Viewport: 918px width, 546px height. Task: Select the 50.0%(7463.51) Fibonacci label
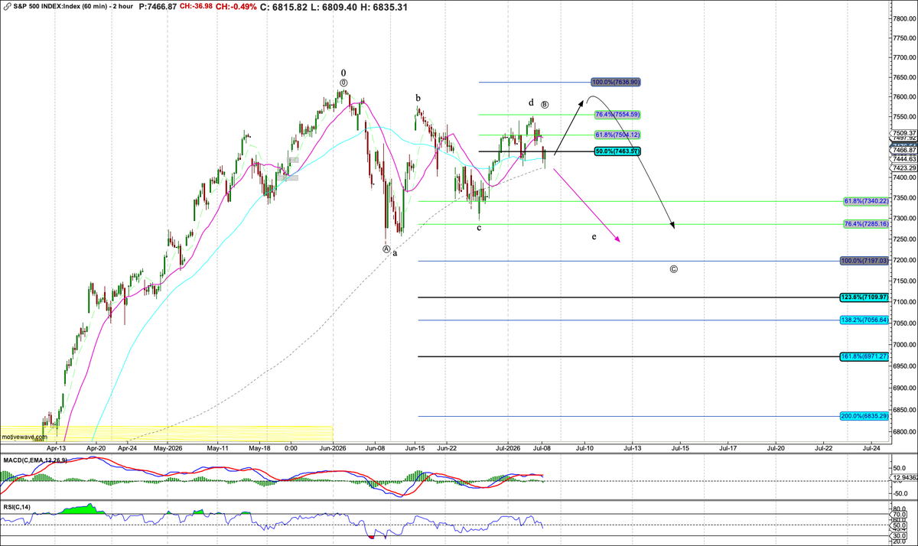click(618, 151)
